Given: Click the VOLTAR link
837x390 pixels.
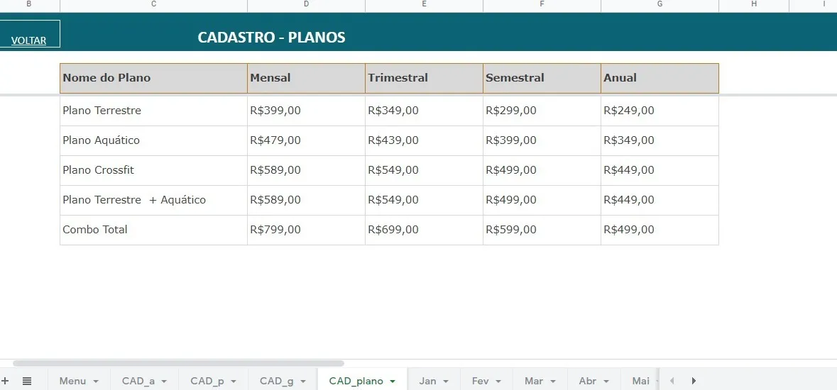Looking at the screenshot, I should (x=29, y=40).
